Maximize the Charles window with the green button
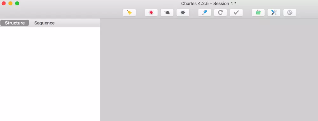This screenshot has height=121, width=318. click(x=17, y=3)
